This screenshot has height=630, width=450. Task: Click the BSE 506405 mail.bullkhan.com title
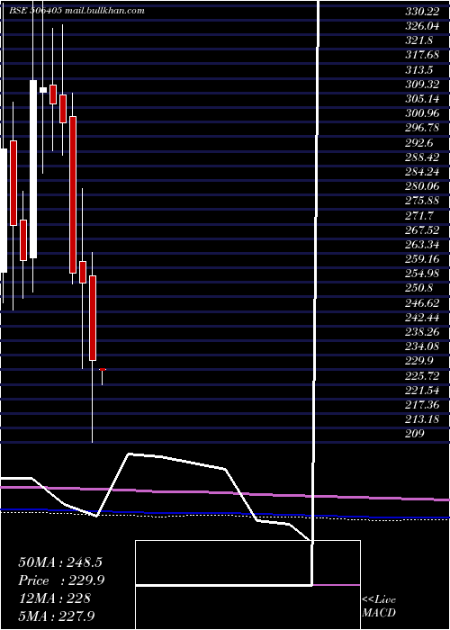click(x=76, y=11)
